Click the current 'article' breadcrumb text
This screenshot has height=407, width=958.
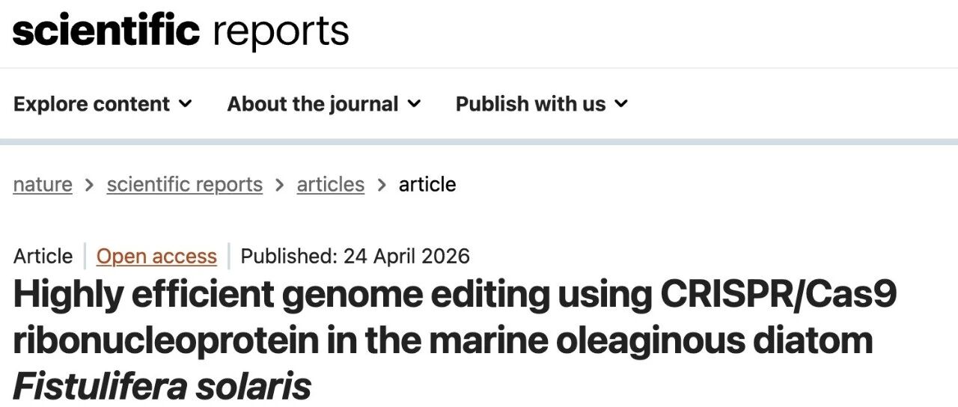click(x=427, y=184)
